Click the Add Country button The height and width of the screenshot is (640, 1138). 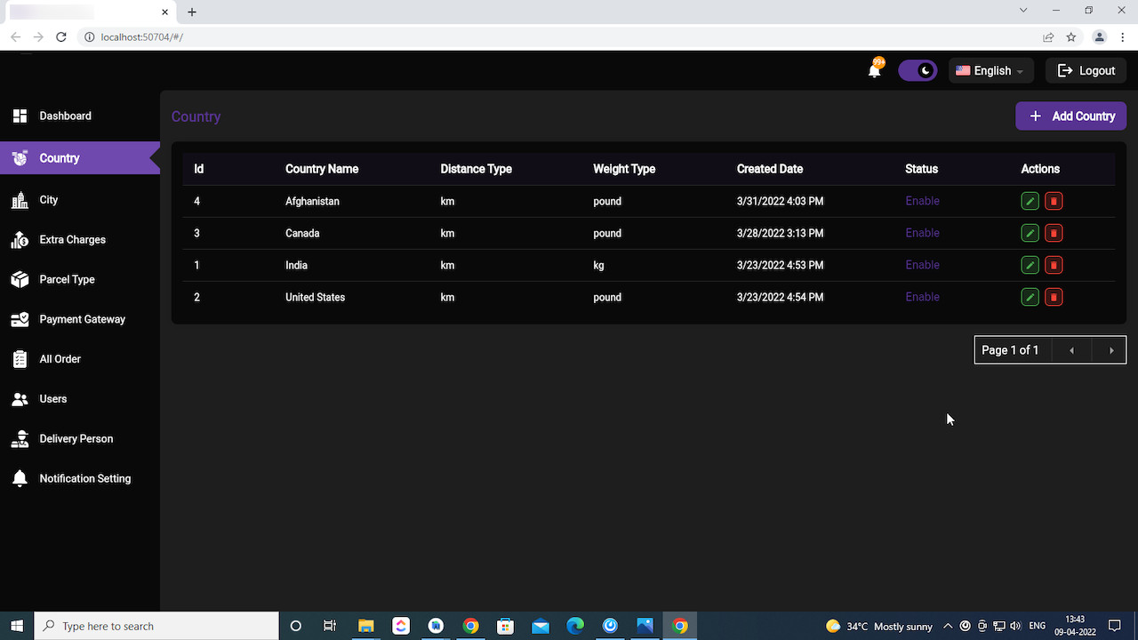pyautogui.click(x=1071, y=116)
